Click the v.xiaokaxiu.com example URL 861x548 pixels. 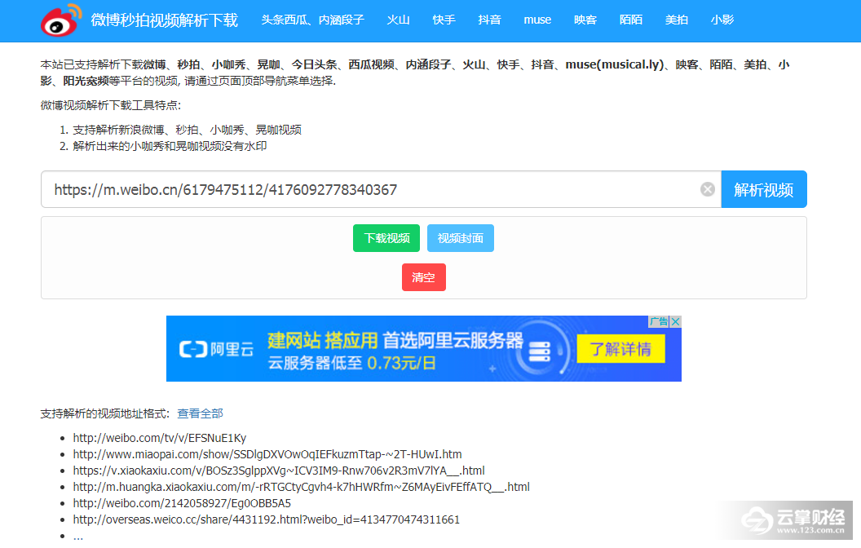[279, 471]
